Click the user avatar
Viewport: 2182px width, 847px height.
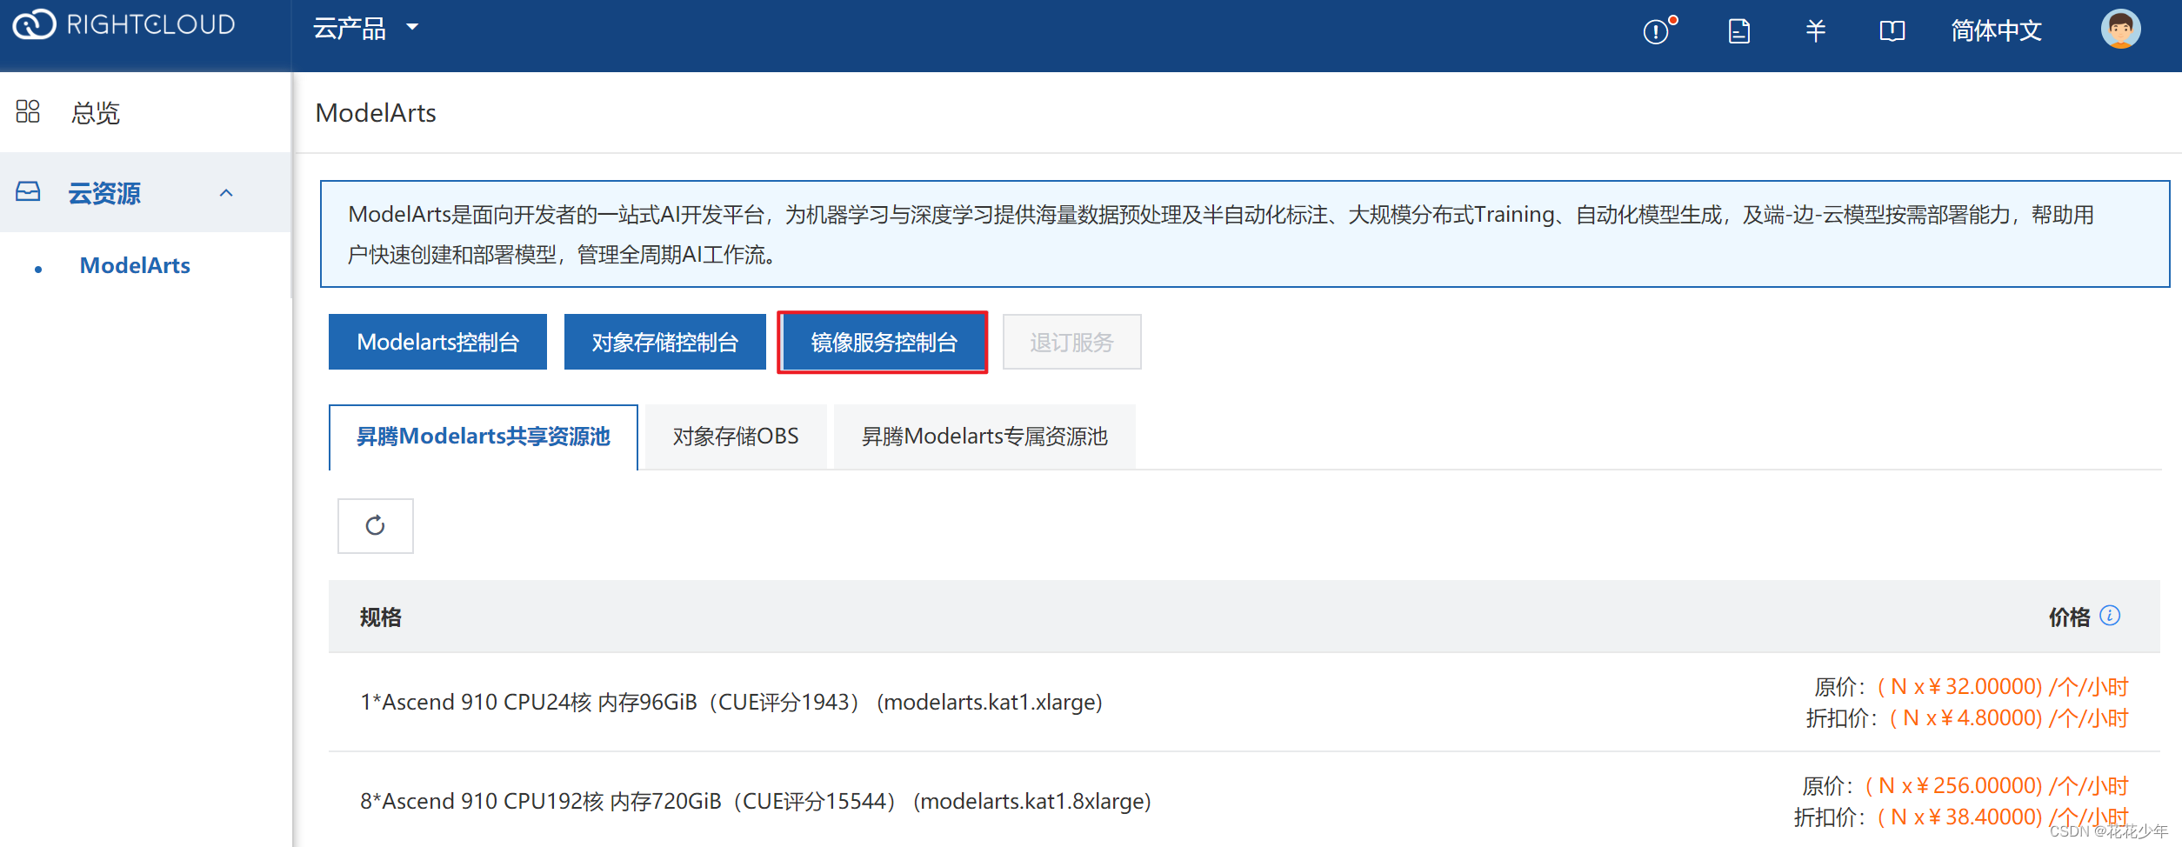click(x=2120, y=30)
